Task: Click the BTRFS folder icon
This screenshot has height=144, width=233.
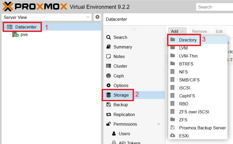Action: tap(172, 64)
